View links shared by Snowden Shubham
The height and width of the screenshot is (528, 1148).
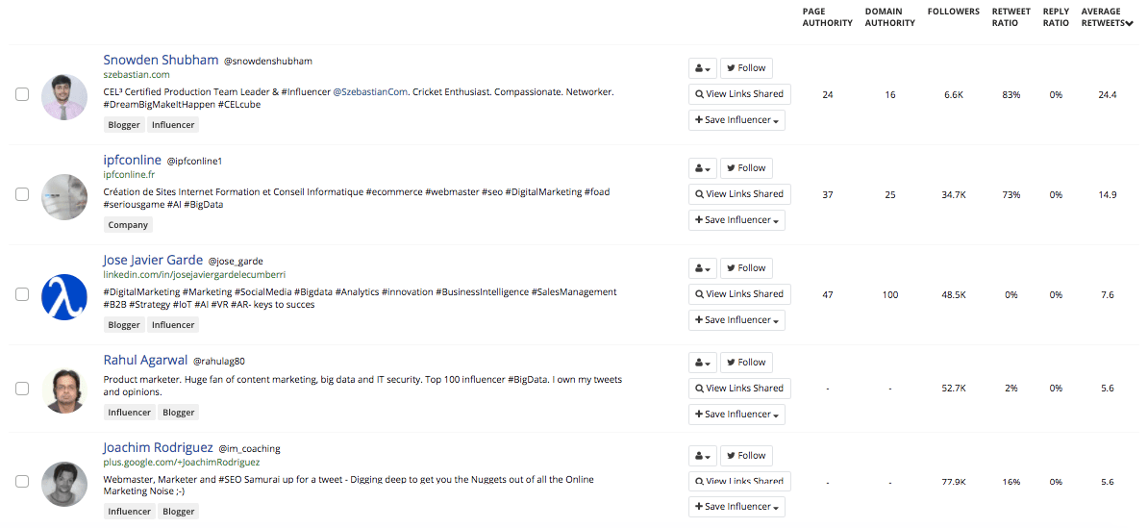(739, 94)
